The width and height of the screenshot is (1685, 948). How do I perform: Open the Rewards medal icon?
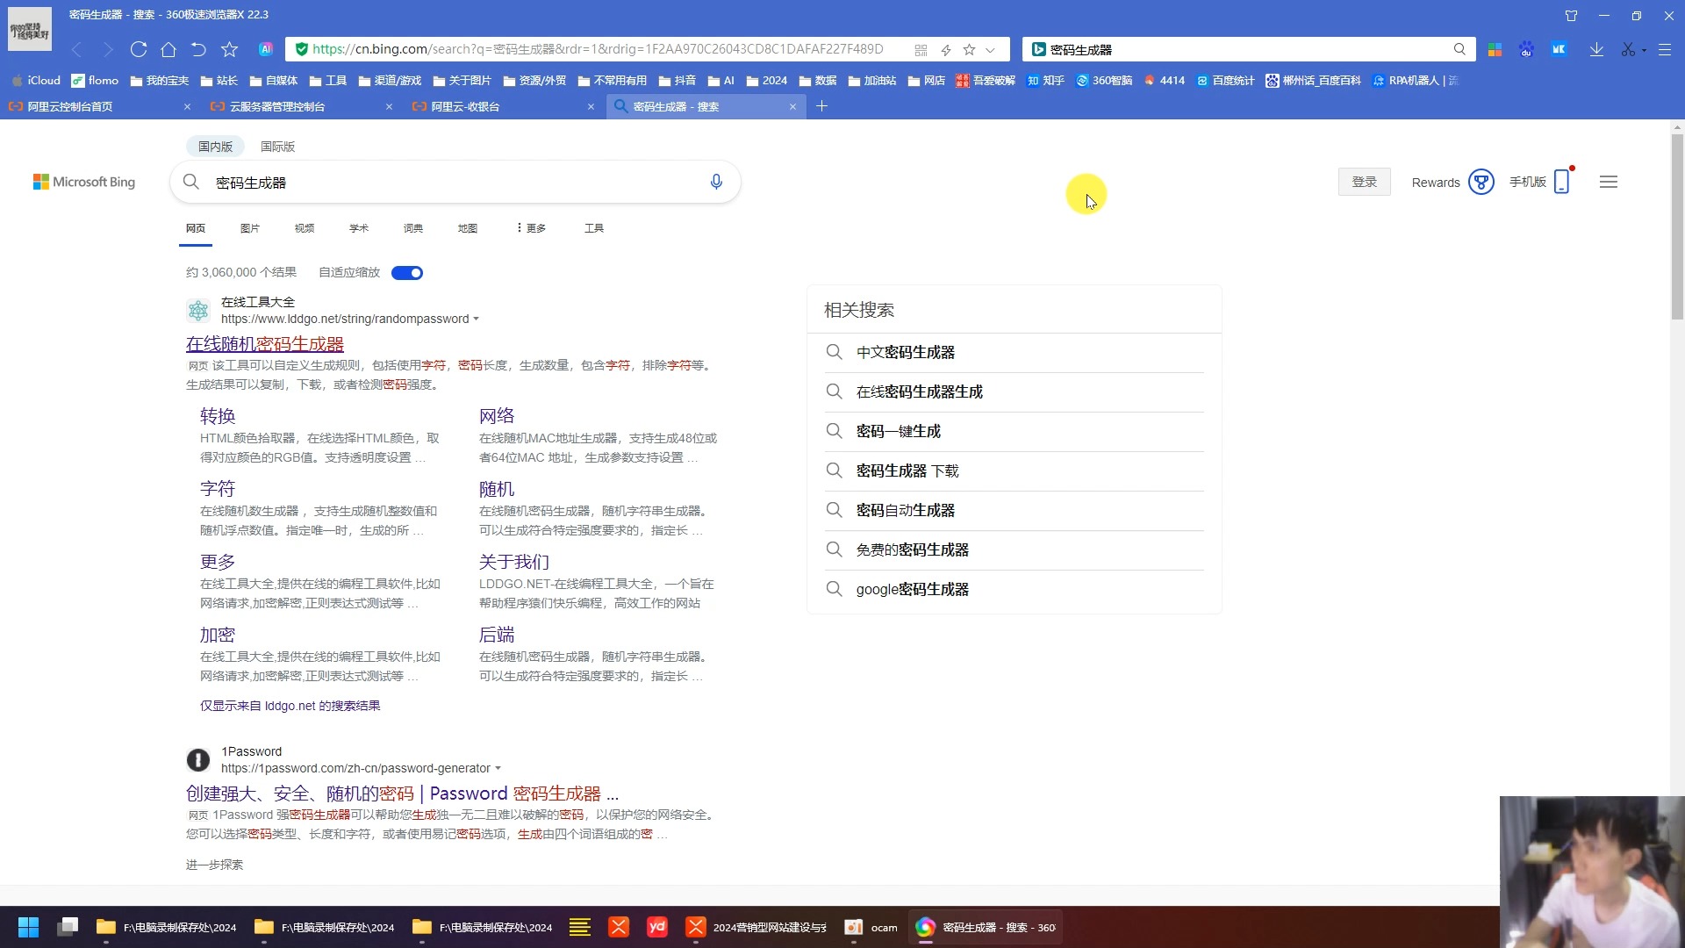click(1481, 182)
